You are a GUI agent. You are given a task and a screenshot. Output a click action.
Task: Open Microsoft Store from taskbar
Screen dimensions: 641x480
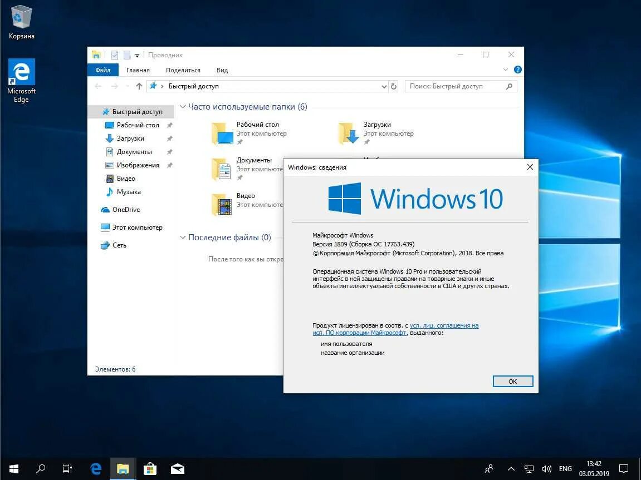point(150,468)
